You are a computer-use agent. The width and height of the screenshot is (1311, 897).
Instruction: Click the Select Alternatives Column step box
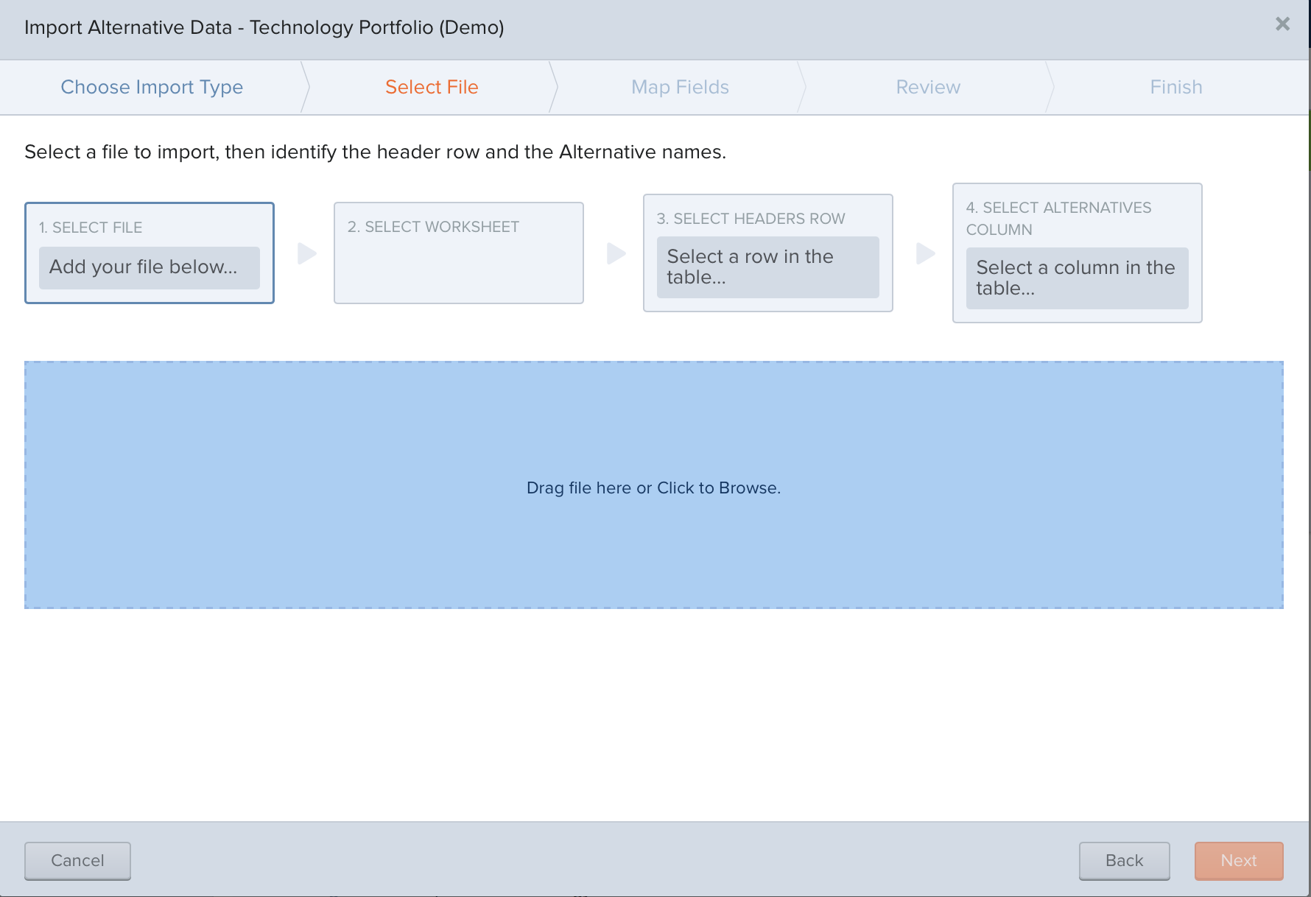(x=1078, y=253)
